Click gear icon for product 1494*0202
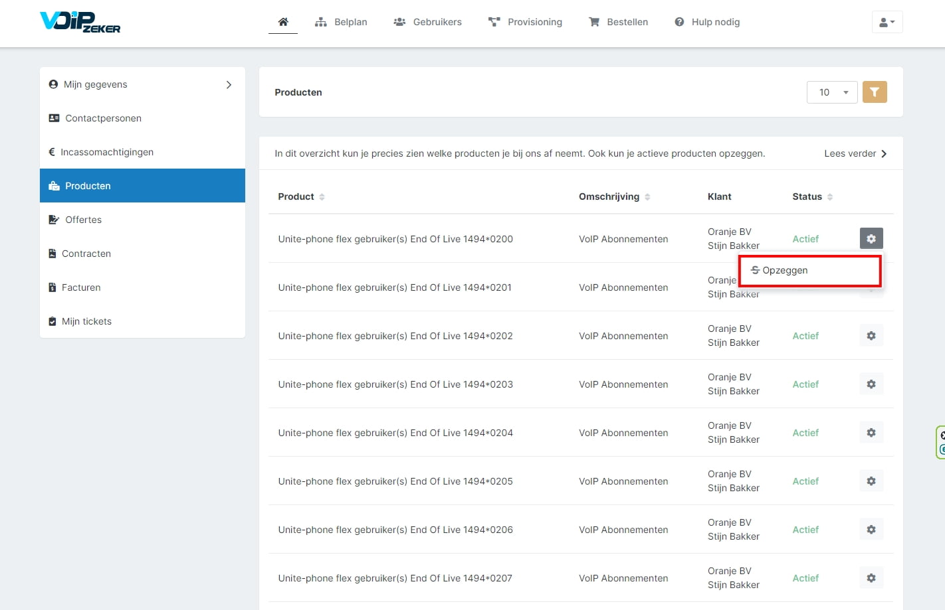Screen dimensions: 945x610 click(x=871, y=336)
